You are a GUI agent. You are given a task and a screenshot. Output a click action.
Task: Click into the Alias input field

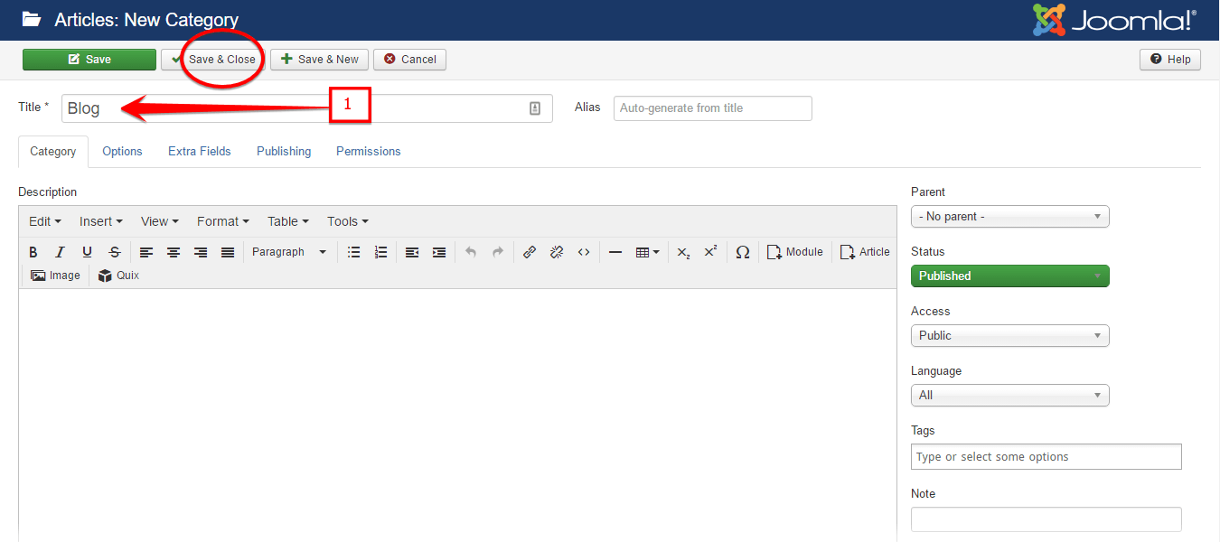coord(712,108)
